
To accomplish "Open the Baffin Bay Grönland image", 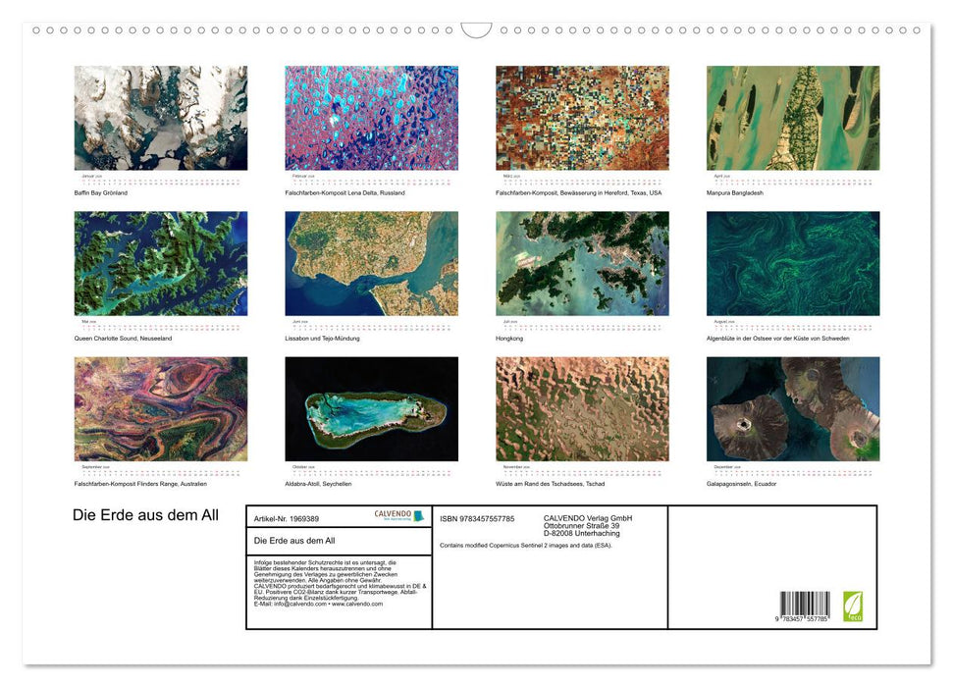I will [161, 119].
